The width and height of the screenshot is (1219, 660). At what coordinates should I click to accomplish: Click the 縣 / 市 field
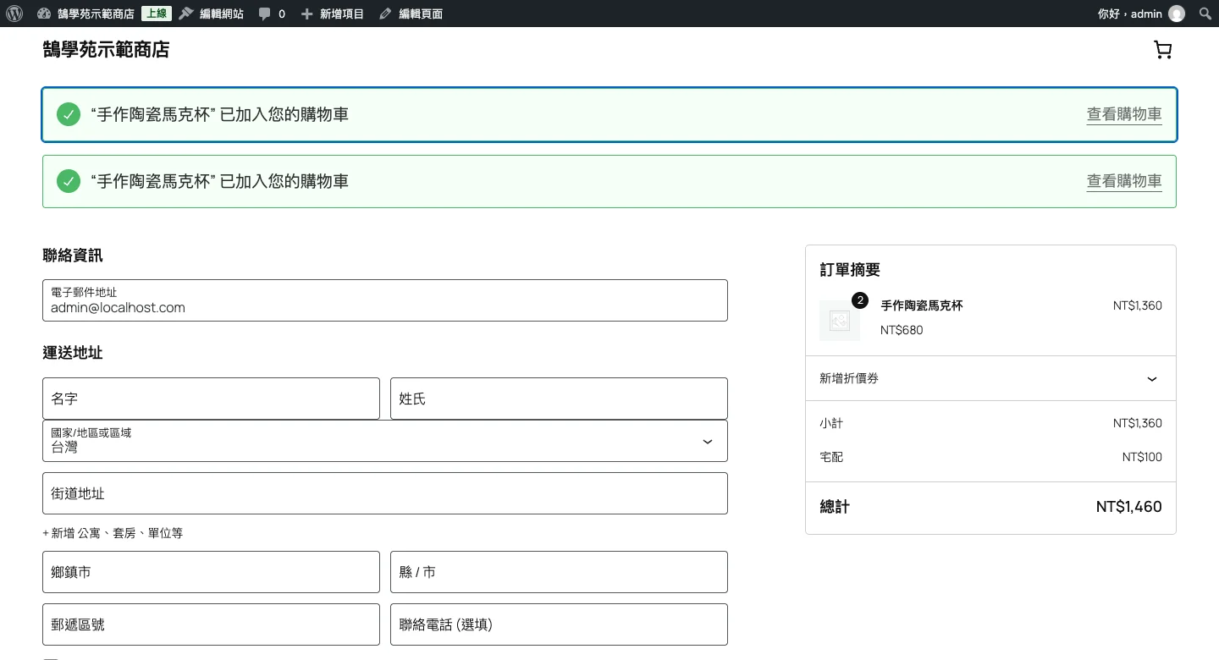coord(559,572)
